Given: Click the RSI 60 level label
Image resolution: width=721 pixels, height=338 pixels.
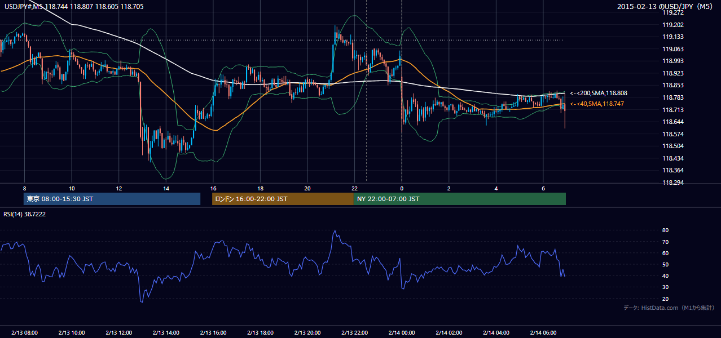Looking at the screenshot, I should click(665, 253).
